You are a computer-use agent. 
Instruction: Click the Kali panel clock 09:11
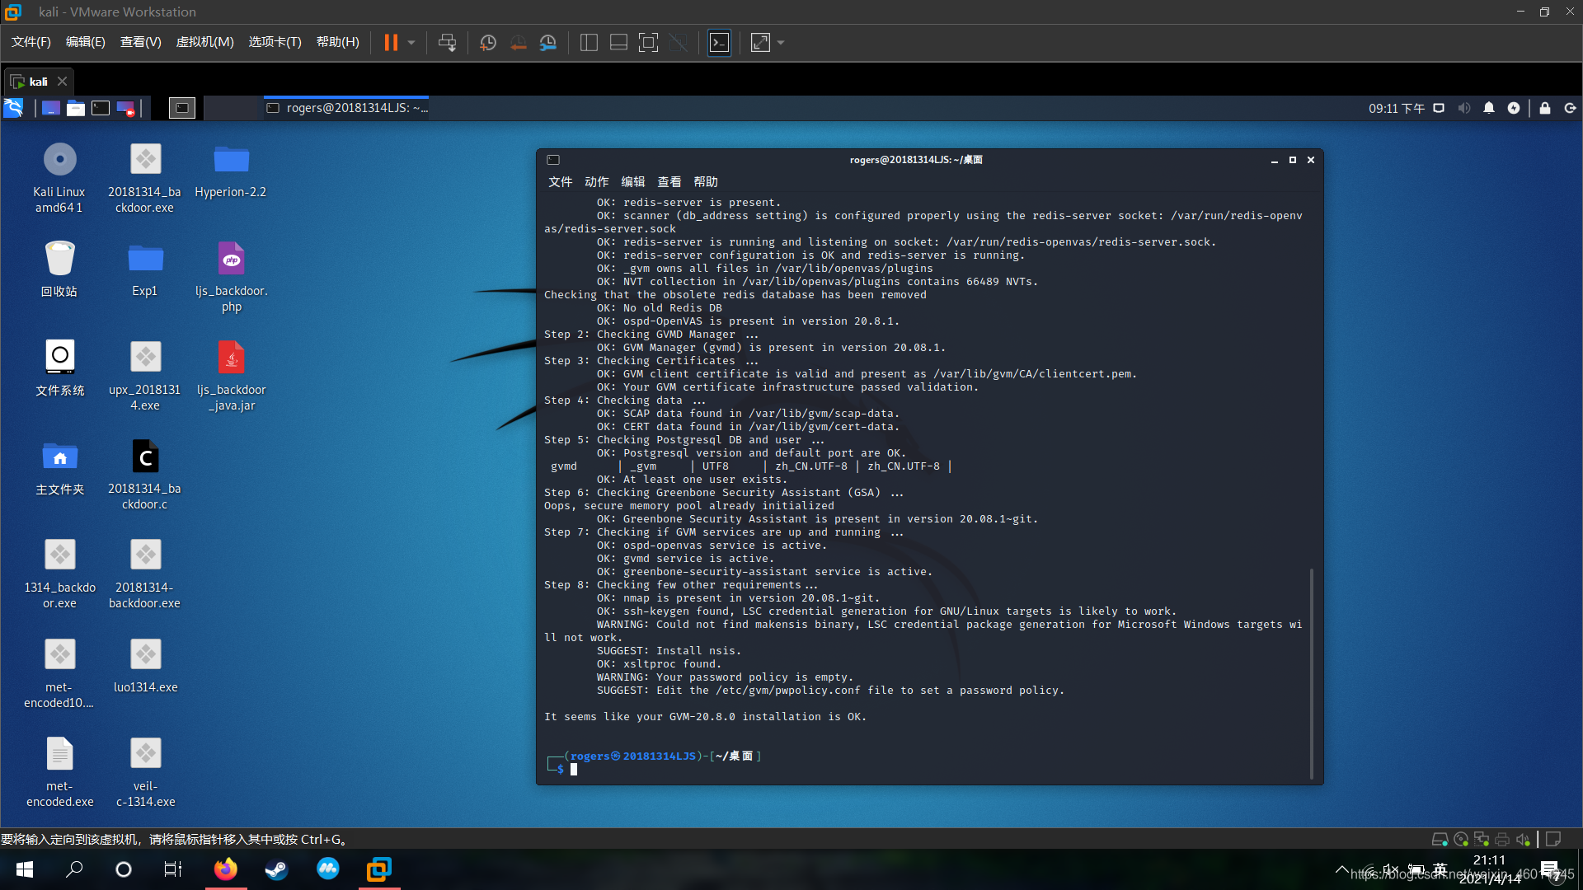coord(1397,108)
